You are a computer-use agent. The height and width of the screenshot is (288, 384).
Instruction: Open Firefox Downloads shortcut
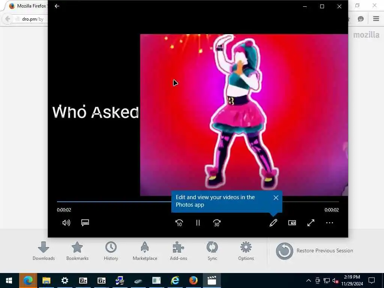43,251
